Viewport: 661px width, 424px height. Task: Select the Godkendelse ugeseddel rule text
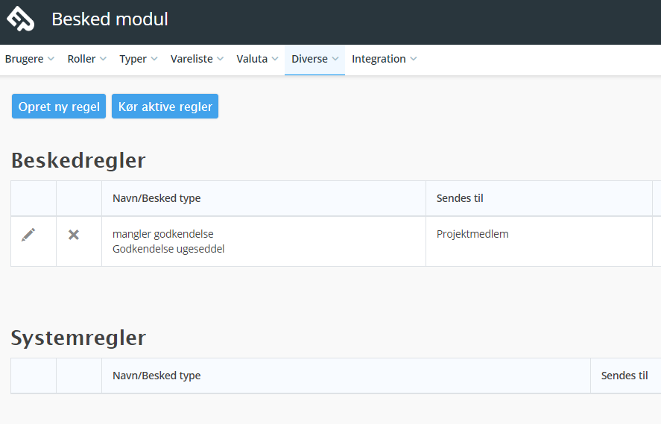(168, 249)
